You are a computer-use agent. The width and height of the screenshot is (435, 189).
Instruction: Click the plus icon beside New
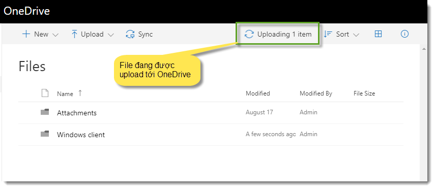pyautogui.click(x=26, y=34)
